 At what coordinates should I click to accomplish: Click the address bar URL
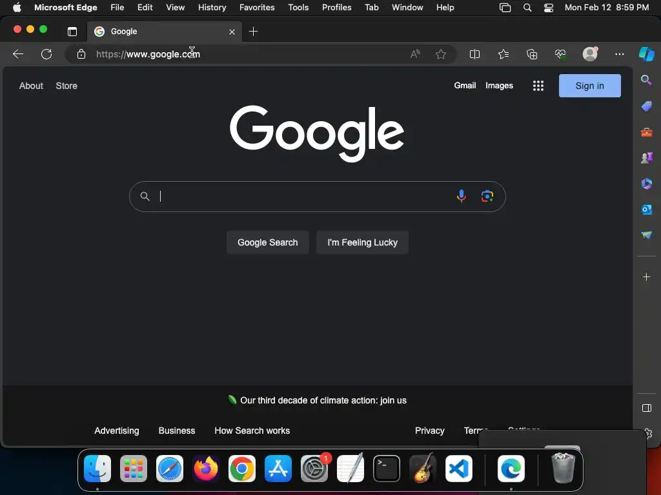[148, 54]
